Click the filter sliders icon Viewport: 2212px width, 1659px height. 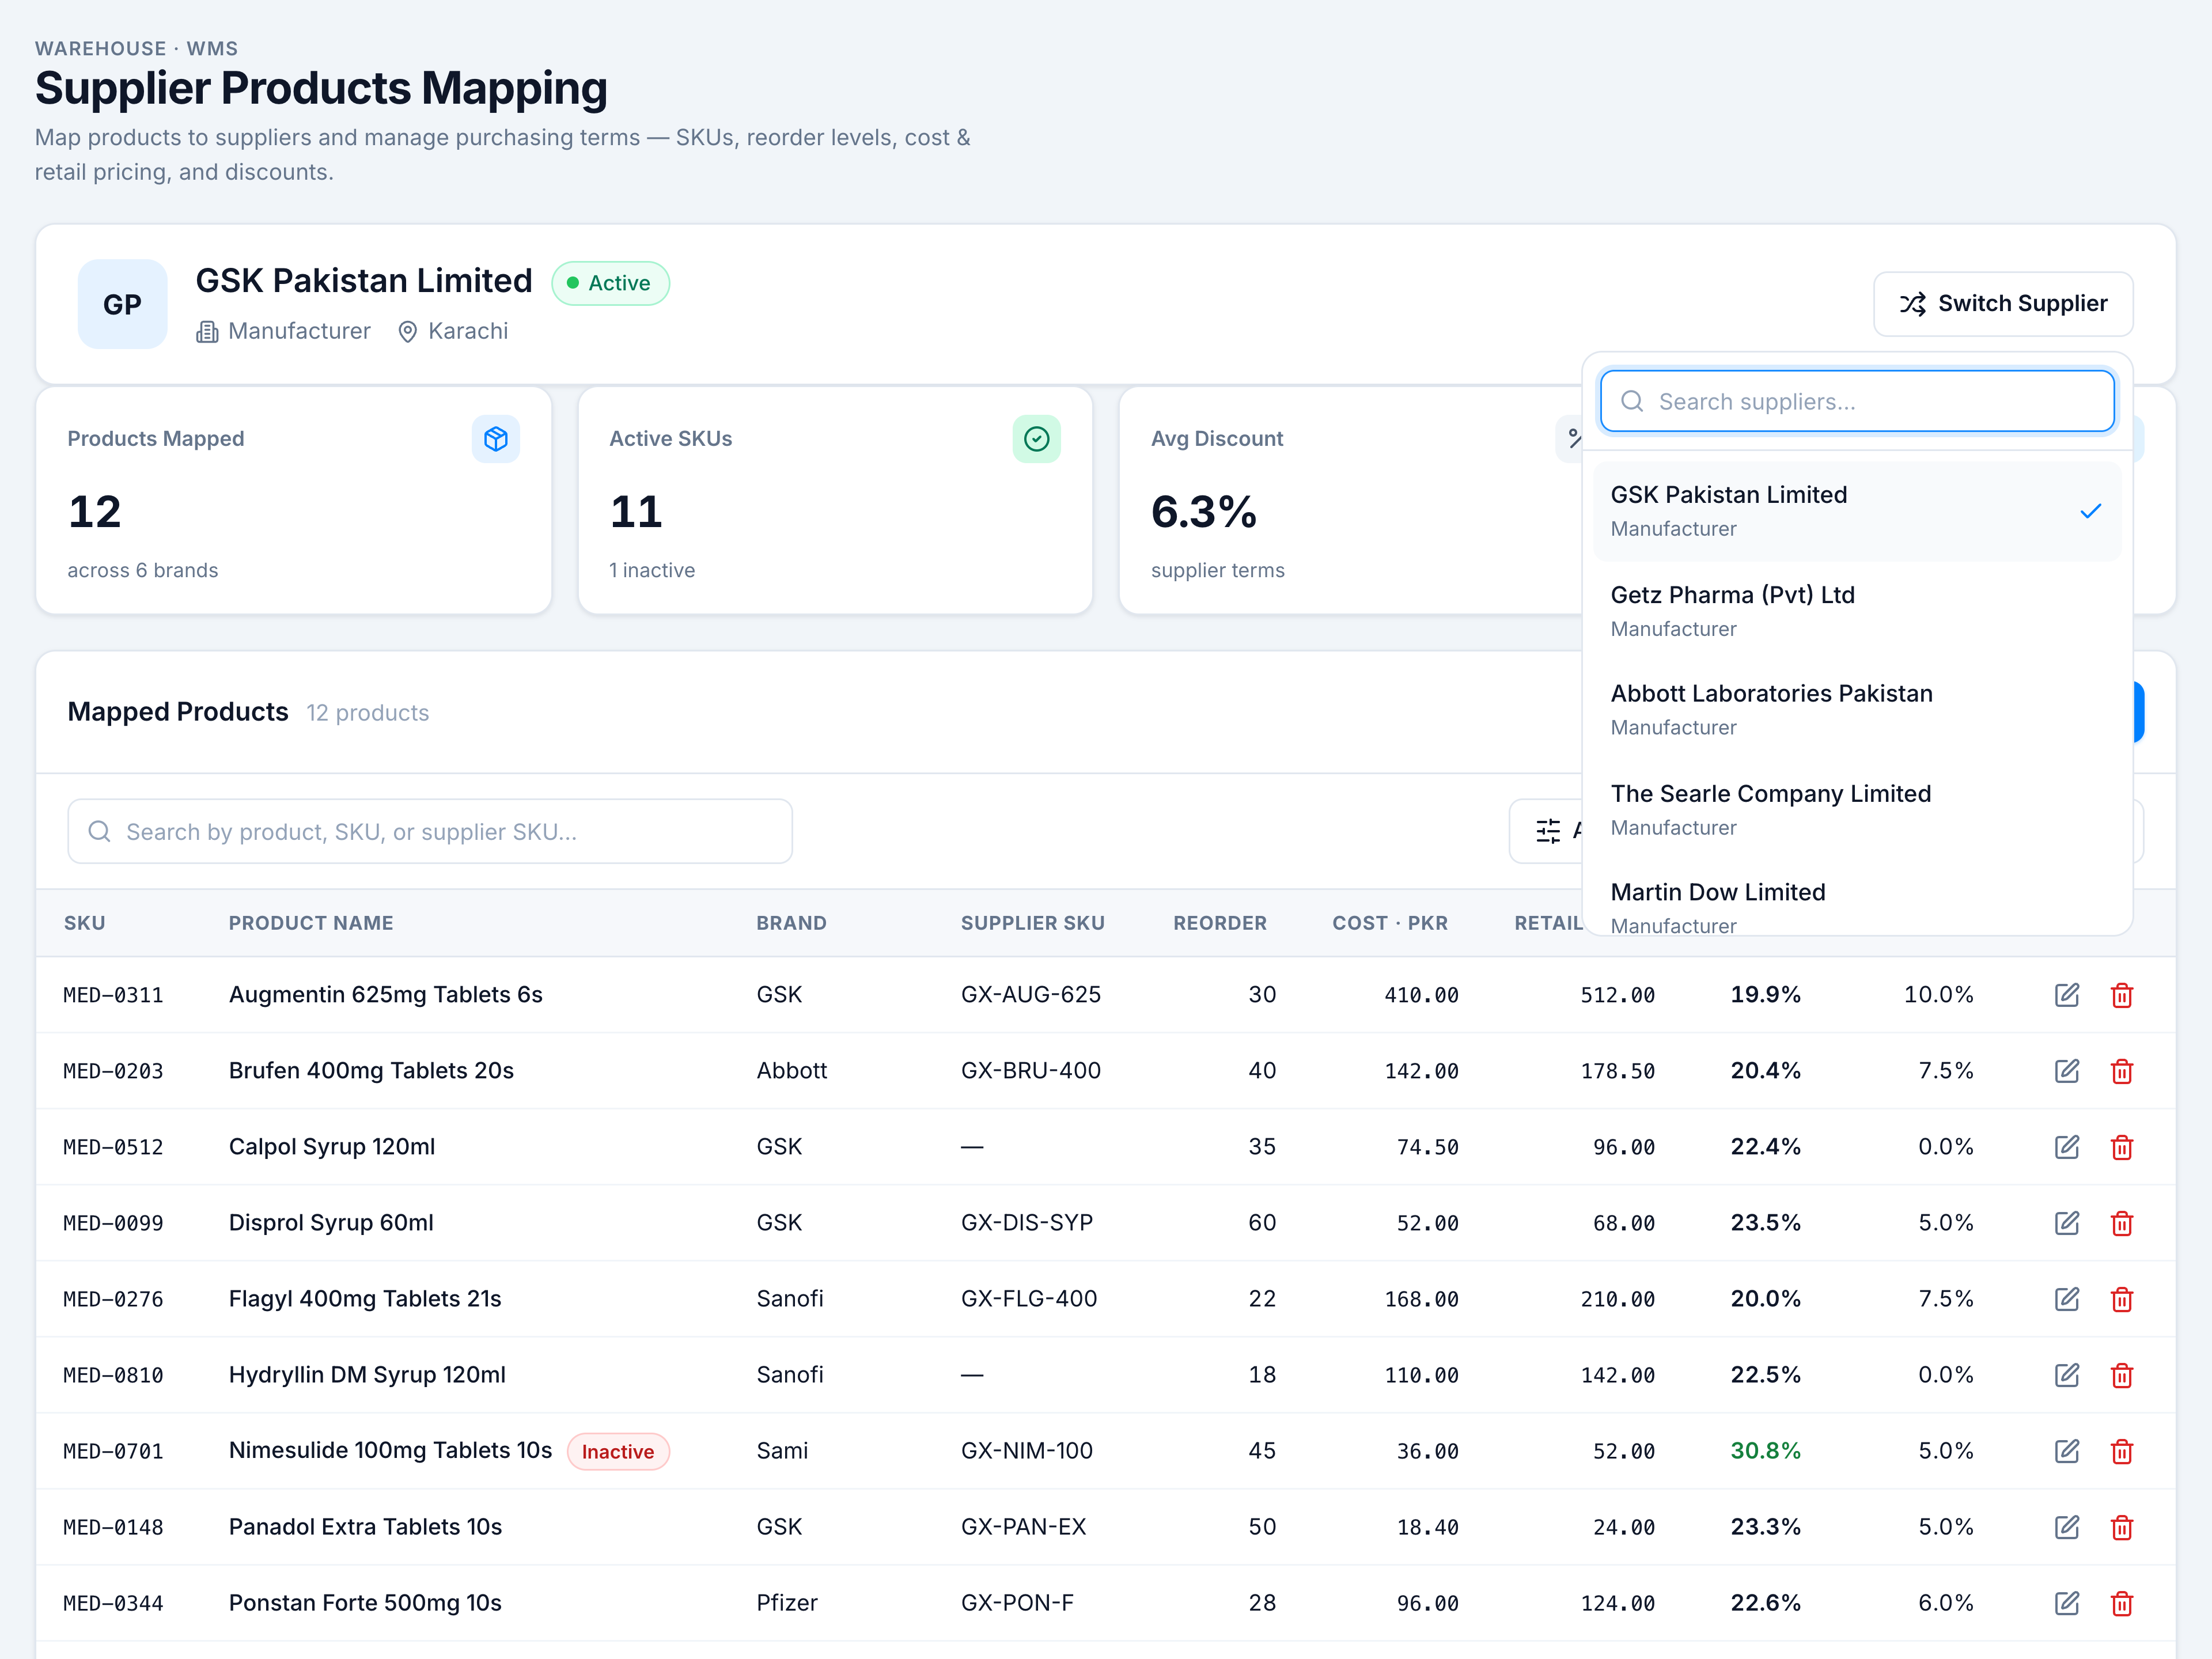[1548, 831]
